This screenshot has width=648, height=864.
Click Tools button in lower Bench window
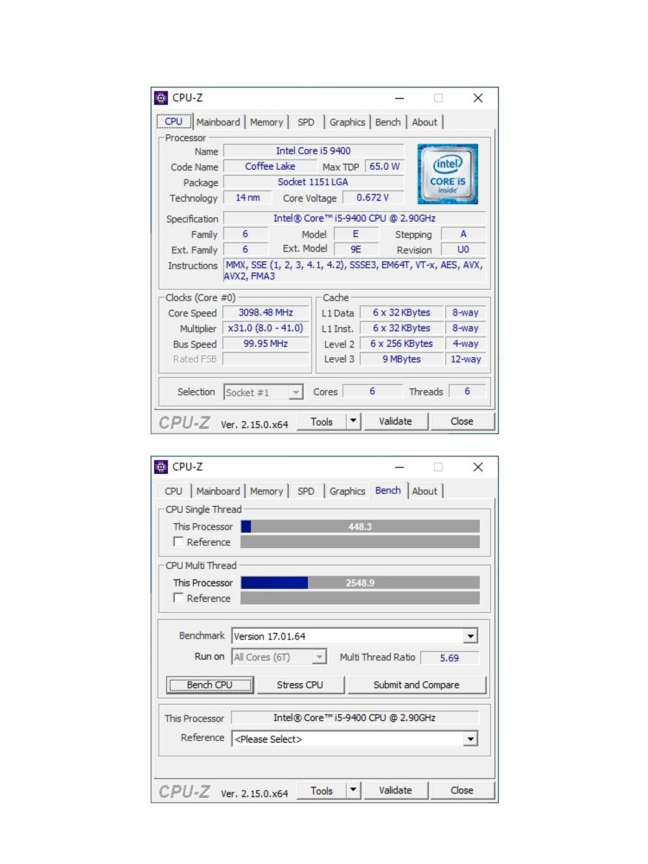pos(321,790)
